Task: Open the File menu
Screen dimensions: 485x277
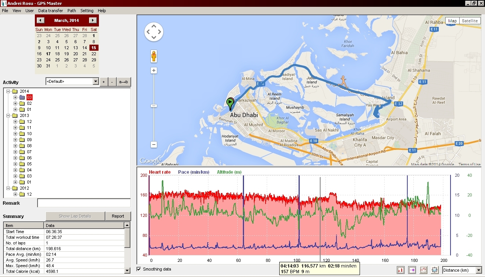Action: (5, 11)
